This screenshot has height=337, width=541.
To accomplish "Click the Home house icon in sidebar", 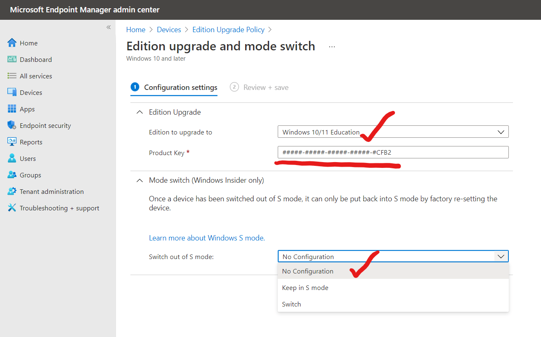I will tap(12, 43).
